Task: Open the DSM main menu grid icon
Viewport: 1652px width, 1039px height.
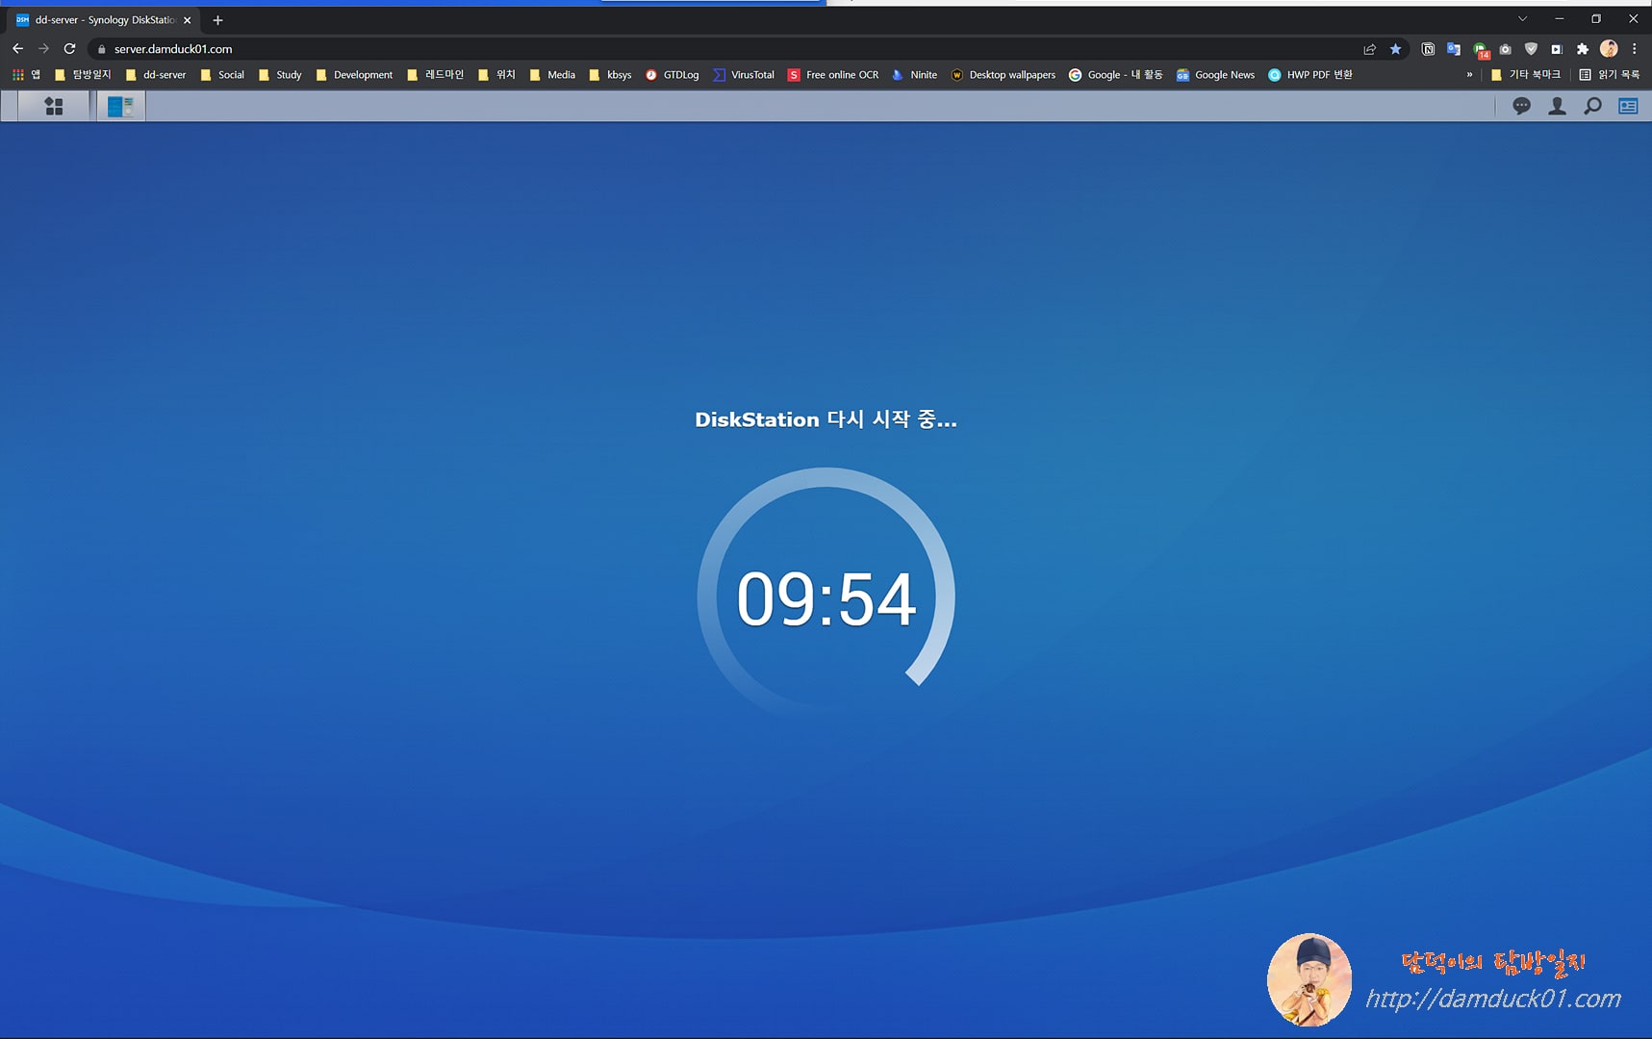Action: [x=53, y=106]
